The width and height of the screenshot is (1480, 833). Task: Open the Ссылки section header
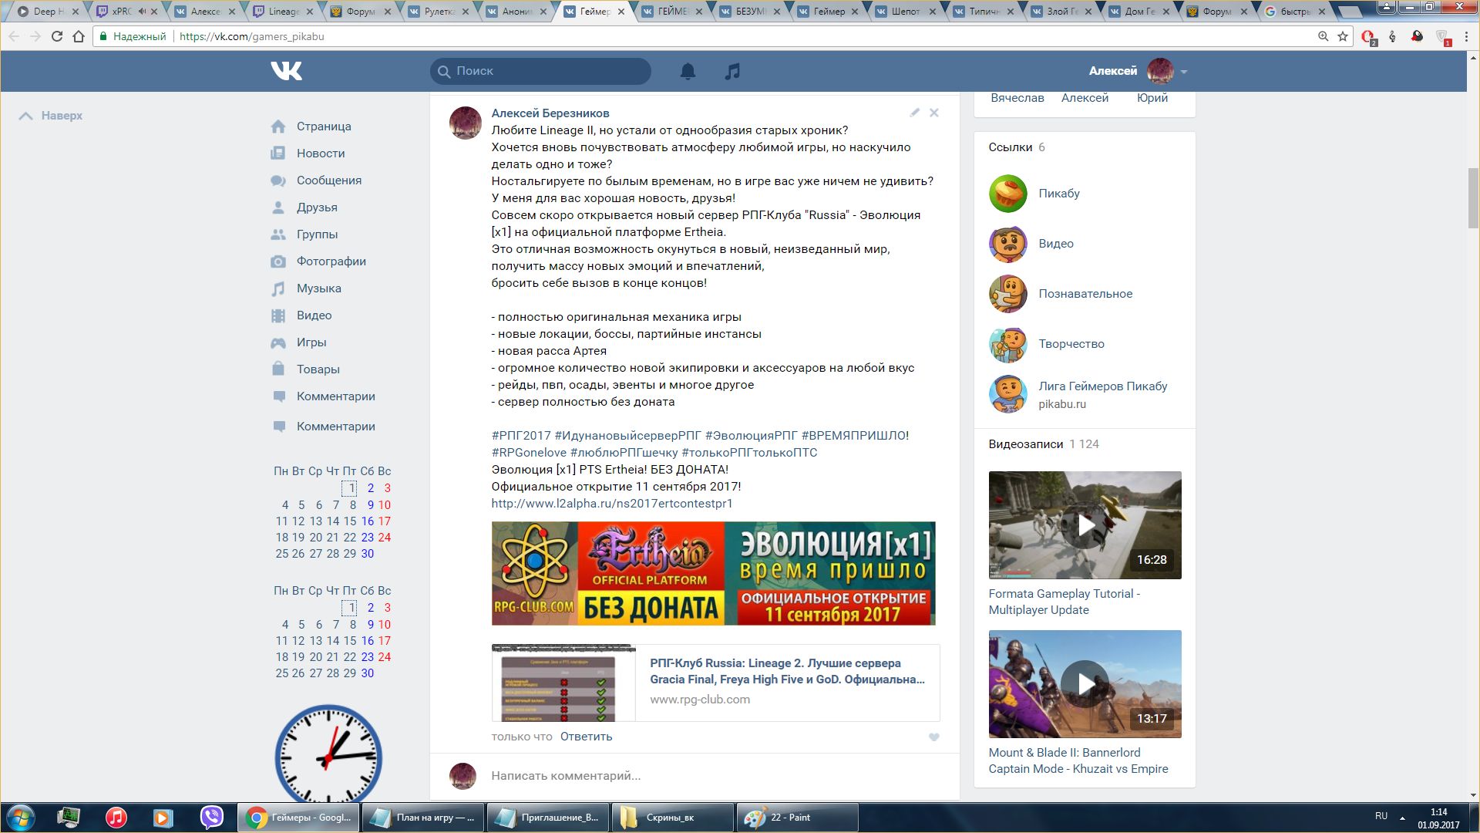click(x=1011, y=147)
